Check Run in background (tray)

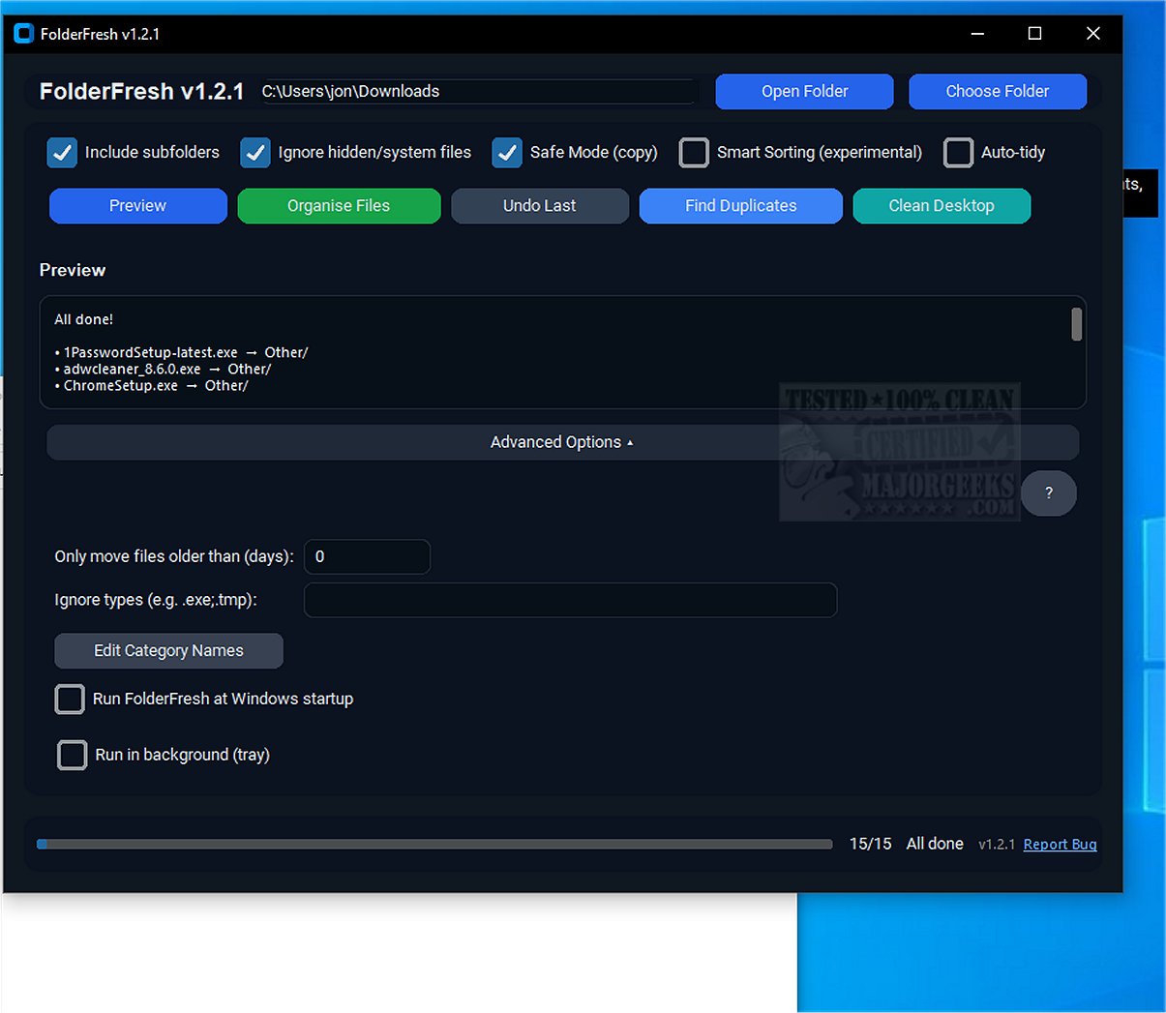click(73, 755)
